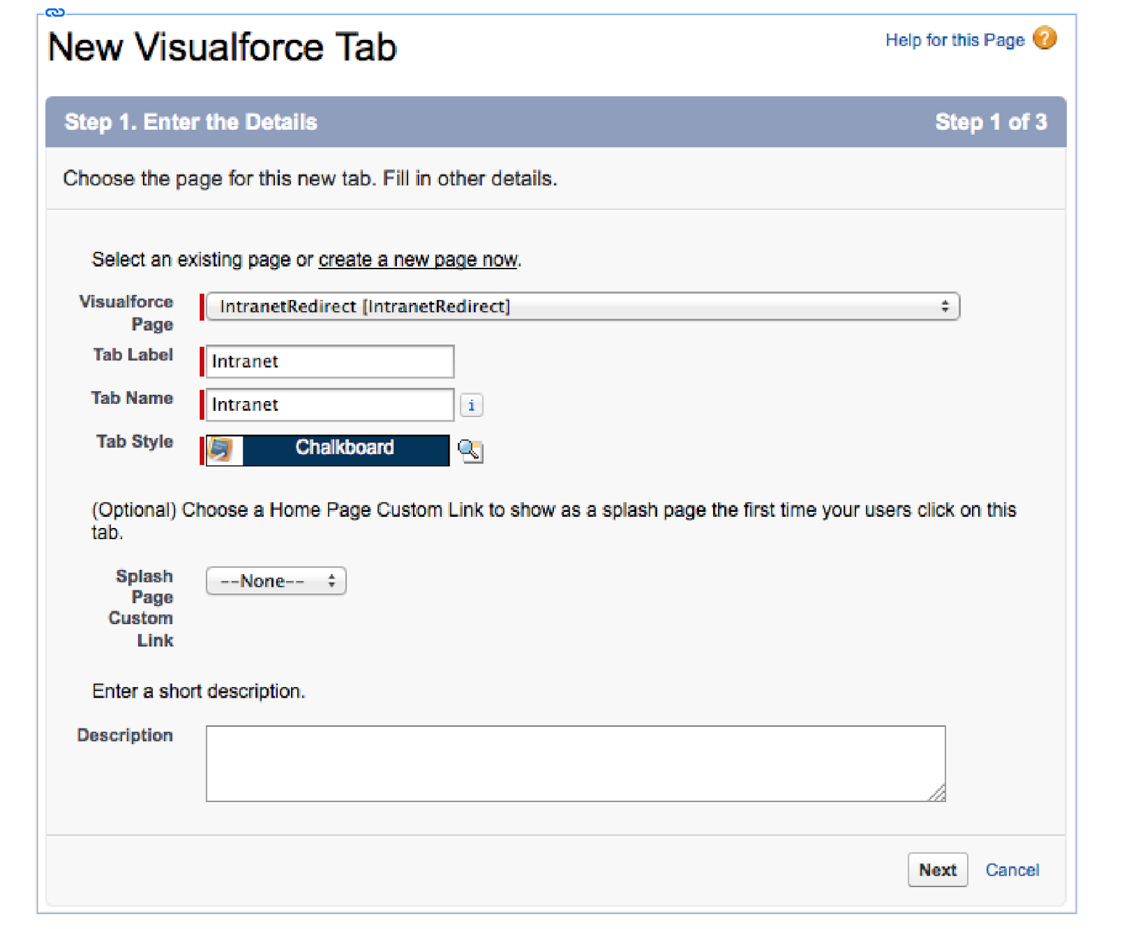
Task: Expand the Splash Page Custom Link dropdown
Action: pyautogui.click(x=276, y=581)
